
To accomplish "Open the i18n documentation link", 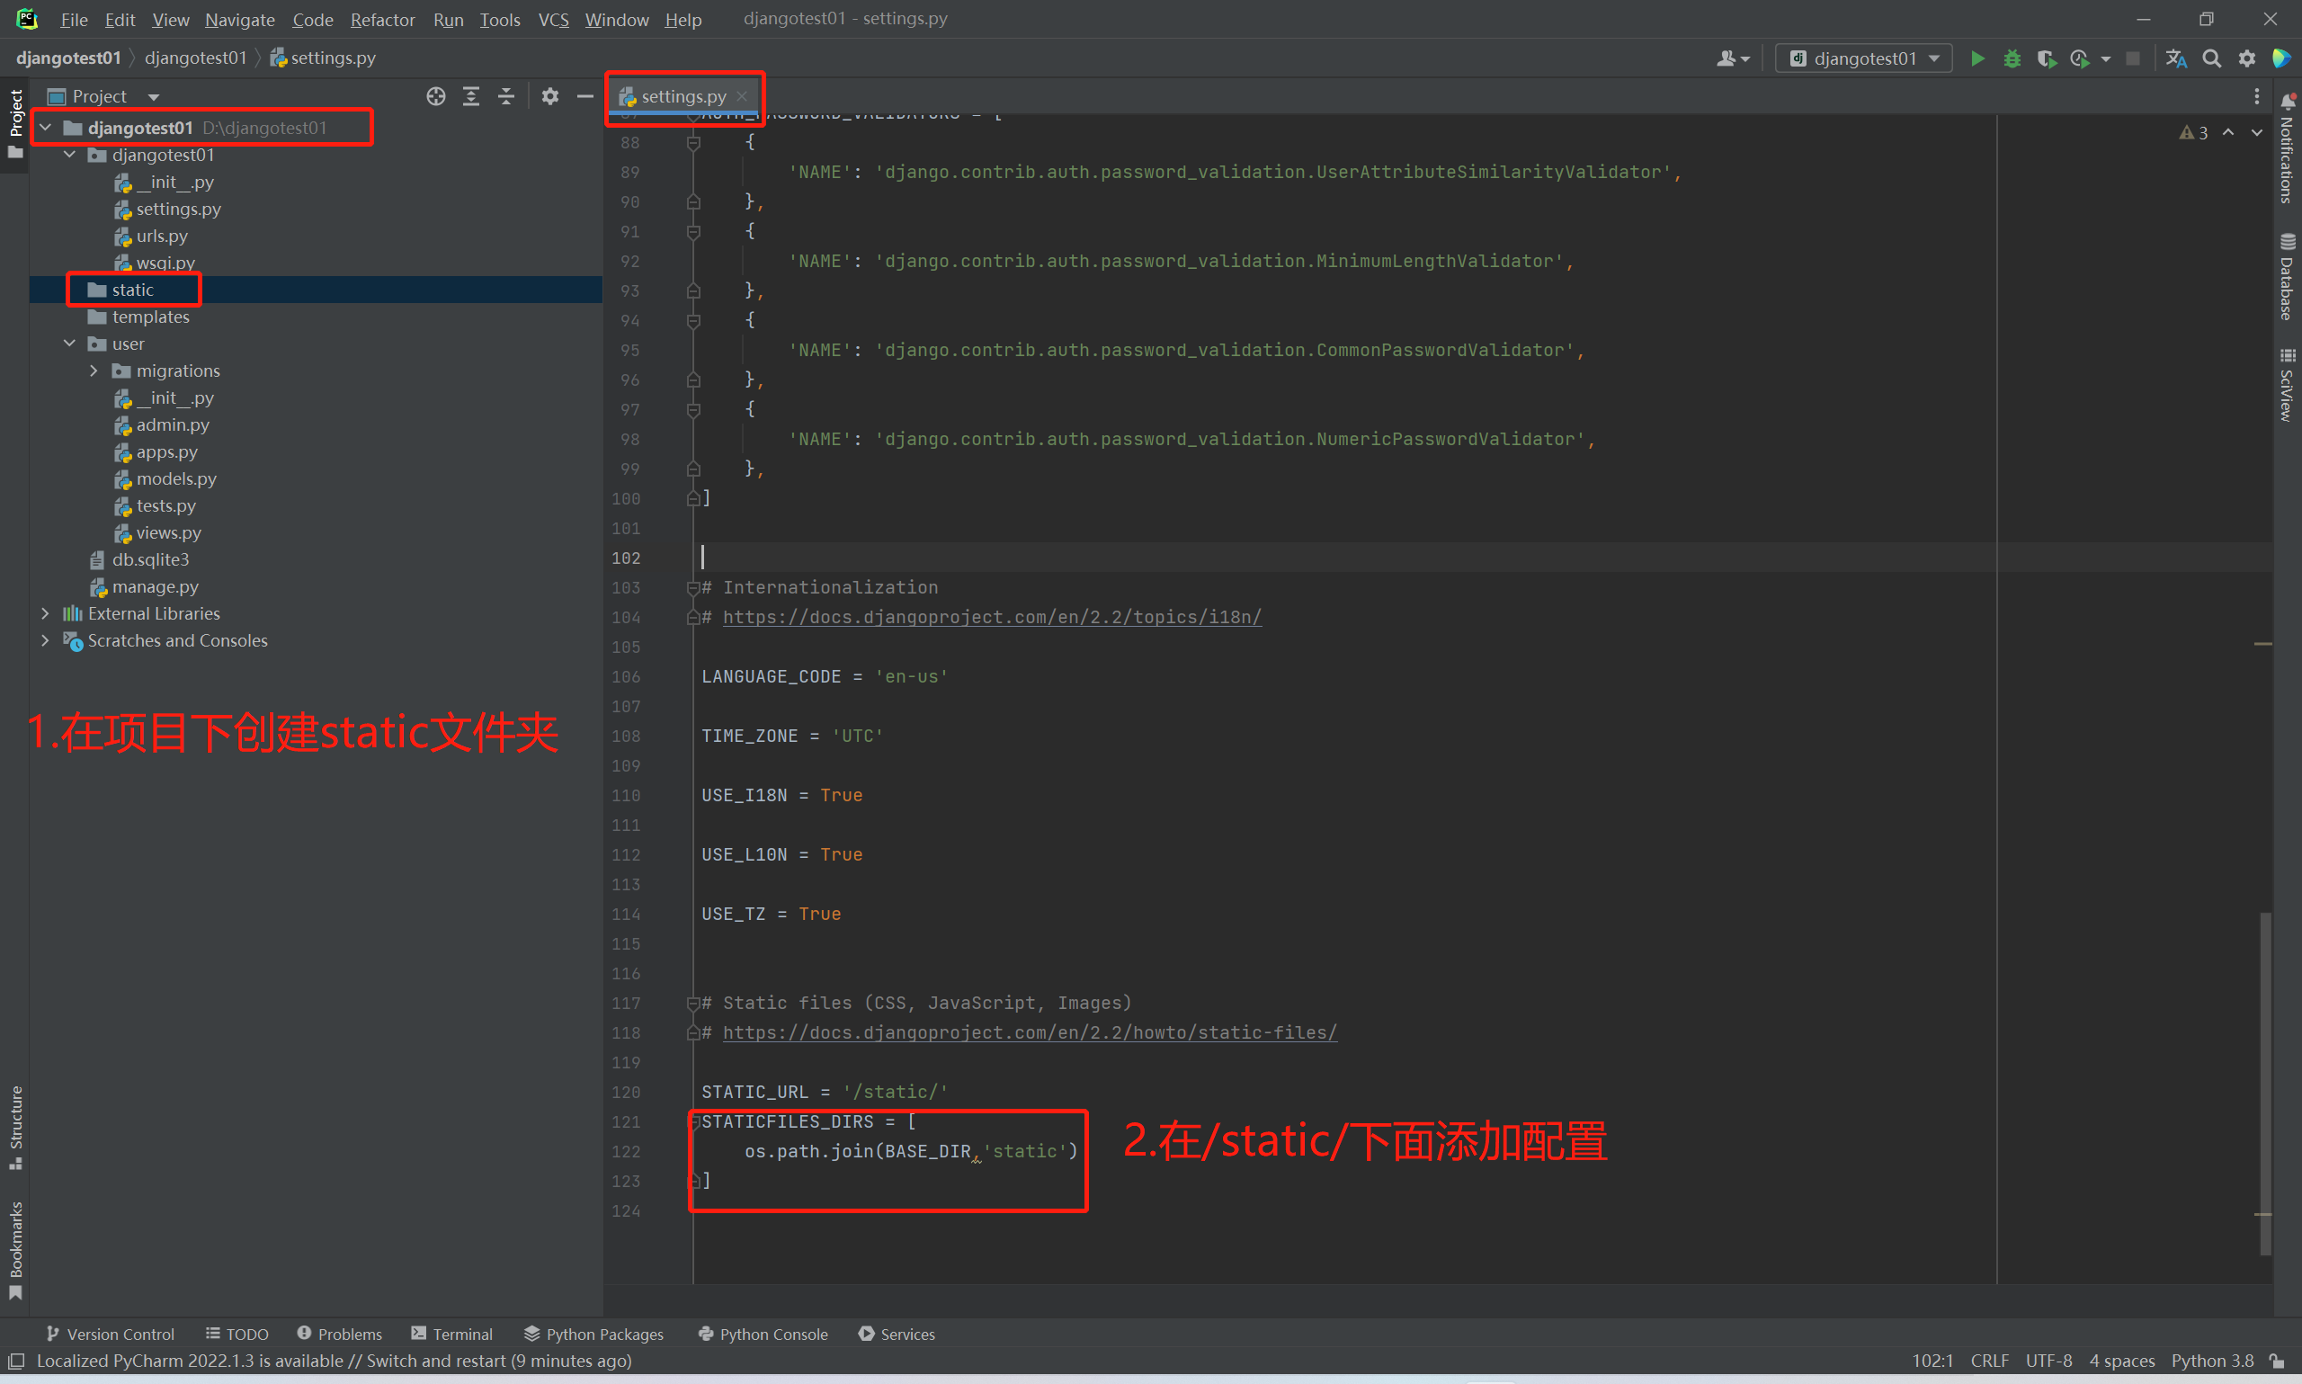I will (992, 618).
